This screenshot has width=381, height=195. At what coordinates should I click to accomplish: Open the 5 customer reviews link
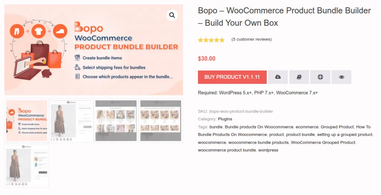[x=252, y=39]
